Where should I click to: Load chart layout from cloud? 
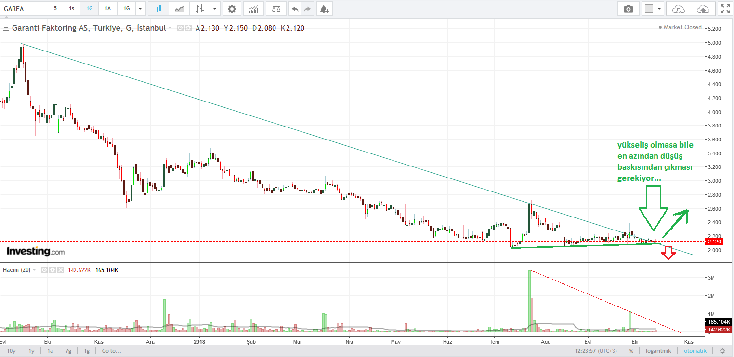pos(678,8)
